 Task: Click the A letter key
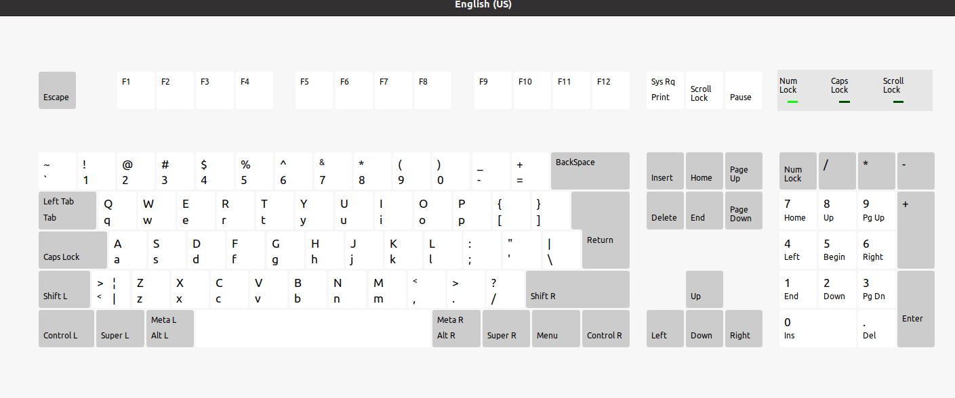(127, 250)
